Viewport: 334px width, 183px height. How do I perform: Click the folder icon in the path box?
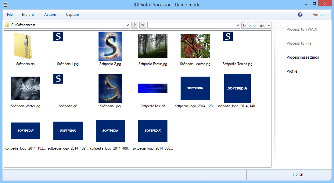pyautogui.click(x=7, y=25)
